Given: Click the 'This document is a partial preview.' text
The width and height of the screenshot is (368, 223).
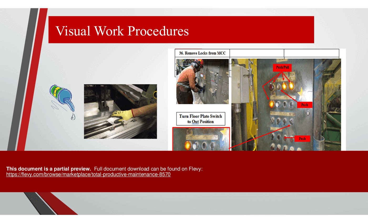Looking at the screenshot, I should [x=49, y=169].
